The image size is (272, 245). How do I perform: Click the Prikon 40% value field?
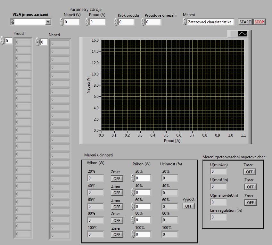(x=143, y=192)
